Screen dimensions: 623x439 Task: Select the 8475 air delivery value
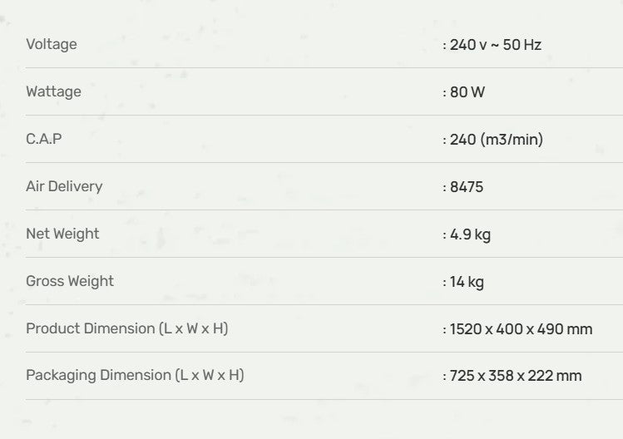coord(466,187)
